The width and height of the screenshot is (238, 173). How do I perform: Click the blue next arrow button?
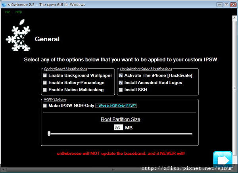click(223, 159)
